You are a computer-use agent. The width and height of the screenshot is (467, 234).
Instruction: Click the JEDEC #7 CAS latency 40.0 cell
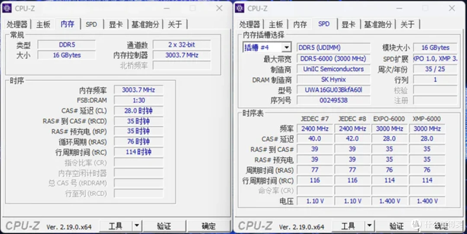coord(315,139)
